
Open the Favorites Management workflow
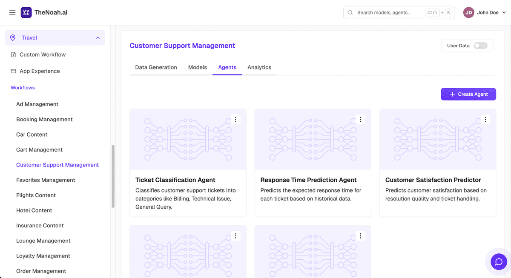click(x=46, y=180)
